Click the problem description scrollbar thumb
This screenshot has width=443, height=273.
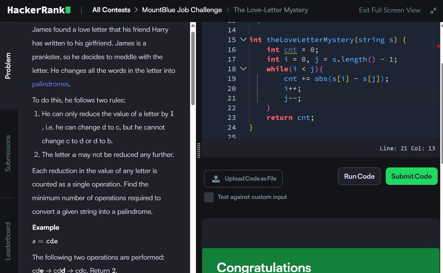pos(192,68)
